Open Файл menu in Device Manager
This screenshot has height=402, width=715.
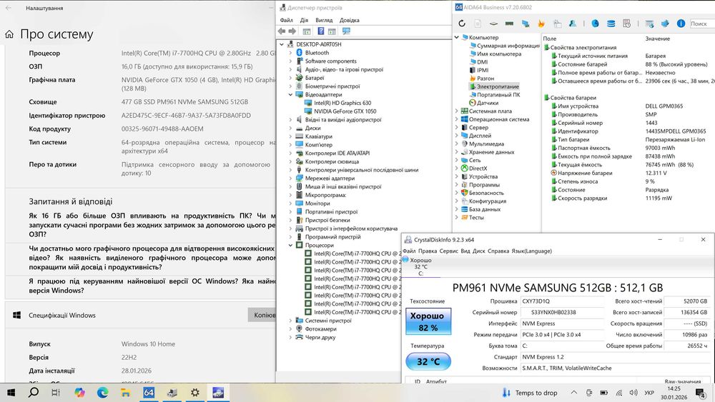coord(287,20)
